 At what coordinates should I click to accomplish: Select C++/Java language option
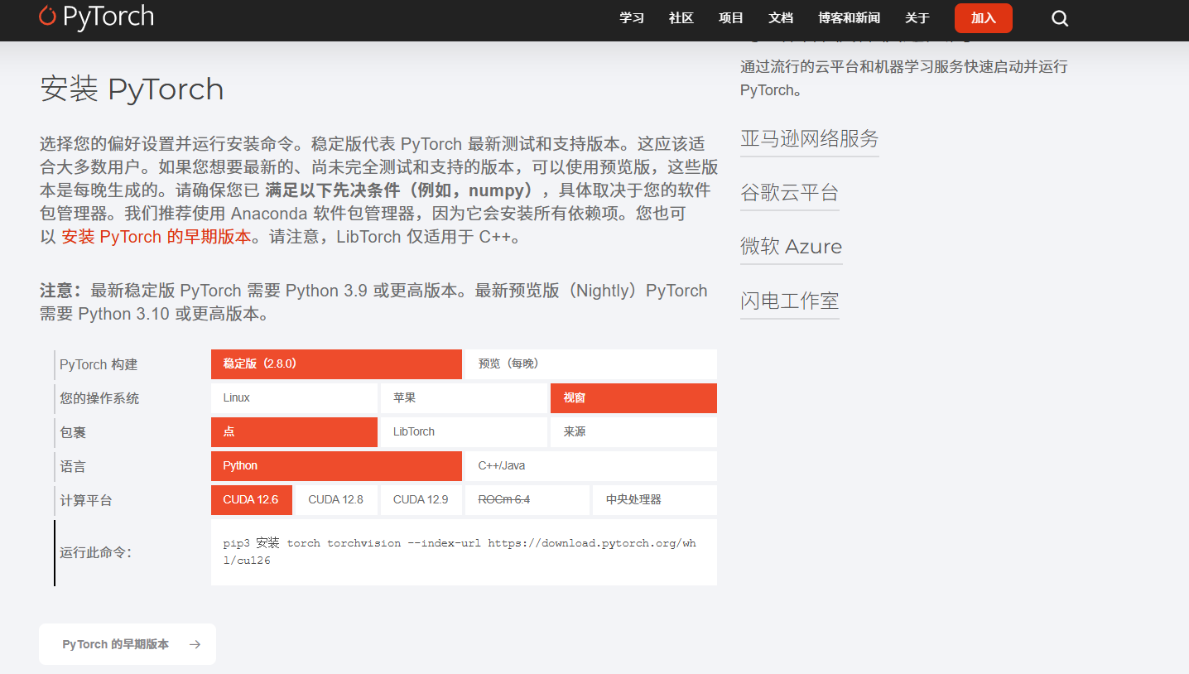point(591,466)
